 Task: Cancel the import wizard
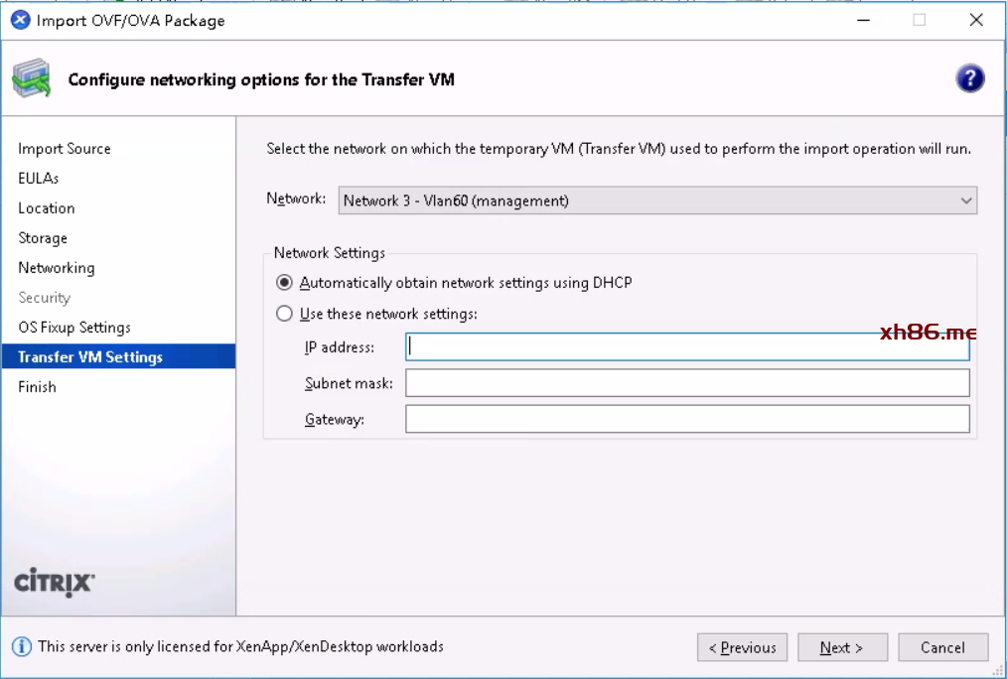(x=942, y=647)
